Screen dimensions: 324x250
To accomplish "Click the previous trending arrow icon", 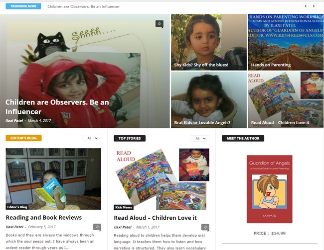I will coord(306,6).
